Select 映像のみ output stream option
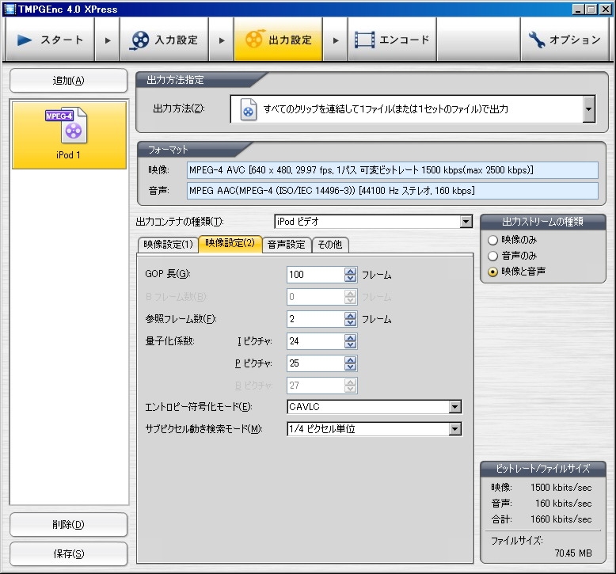The image size is (616, 574). click(x=492, y=240)
